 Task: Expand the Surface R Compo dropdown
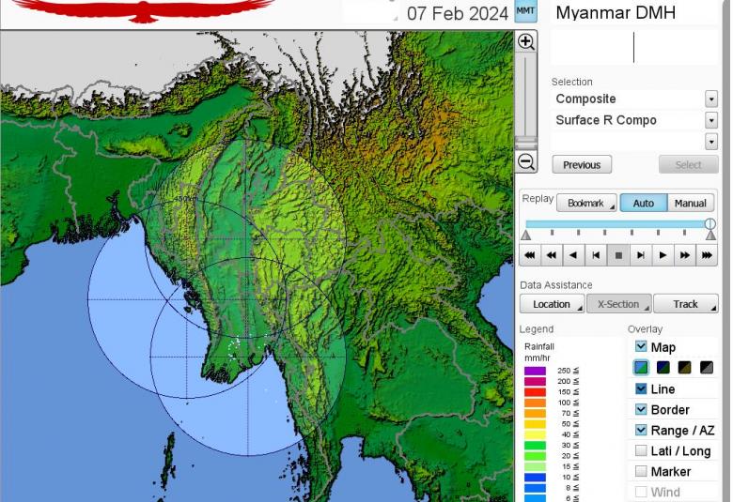coord(710,120)
